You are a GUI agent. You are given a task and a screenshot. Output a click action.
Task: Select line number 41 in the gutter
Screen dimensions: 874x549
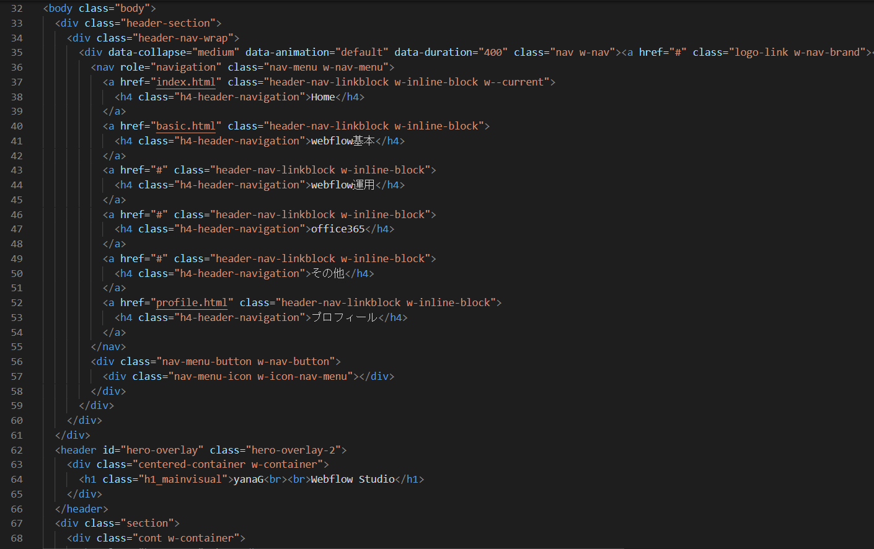[x=17, y=141]
